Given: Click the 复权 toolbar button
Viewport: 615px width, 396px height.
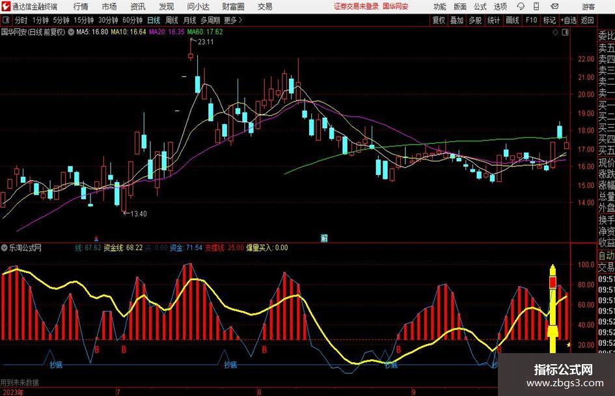Looking at the screenshot, I should [439, 20].
